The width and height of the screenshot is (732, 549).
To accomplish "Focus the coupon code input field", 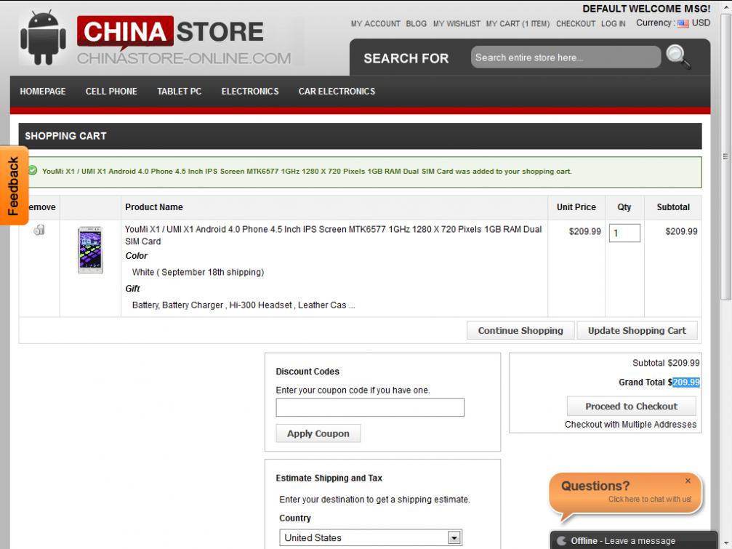I will (x=370, y=407).
